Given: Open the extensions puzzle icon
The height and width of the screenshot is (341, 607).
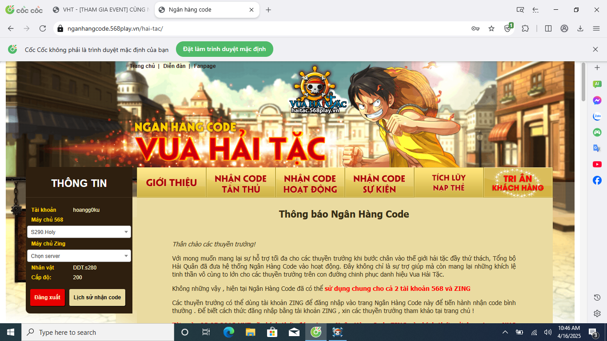Looking at the screenshot, I should [525, 28].
